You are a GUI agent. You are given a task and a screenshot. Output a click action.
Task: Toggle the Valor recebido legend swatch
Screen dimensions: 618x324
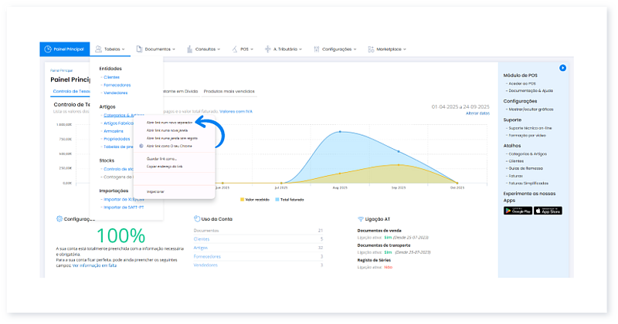point(243,198)
